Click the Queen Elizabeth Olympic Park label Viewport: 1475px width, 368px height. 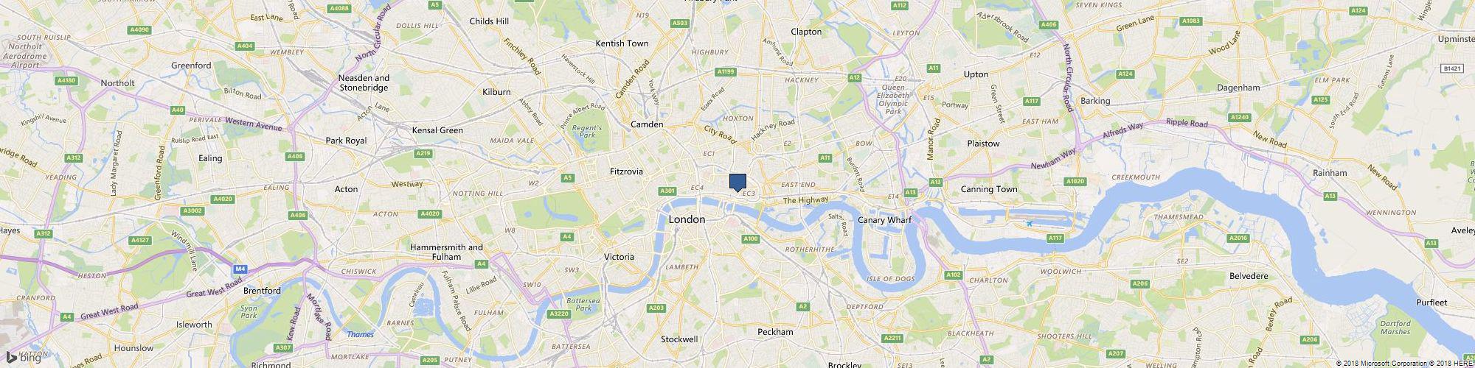coord(893,100)
